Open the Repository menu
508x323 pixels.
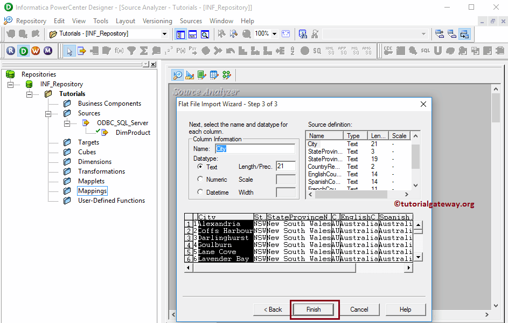31,21
